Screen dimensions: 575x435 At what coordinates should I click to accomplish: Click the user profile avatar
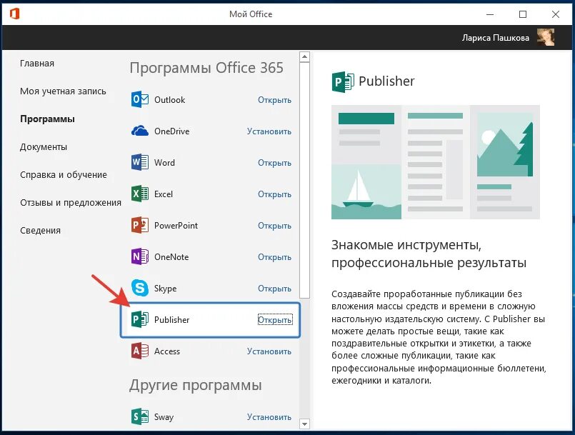[x=545, y=37]
